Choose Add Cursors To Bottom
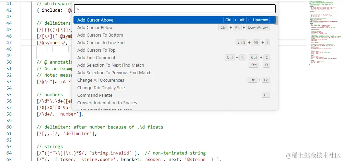The height and width of the screenshot is (161, 343). click(x=100, y=35)
